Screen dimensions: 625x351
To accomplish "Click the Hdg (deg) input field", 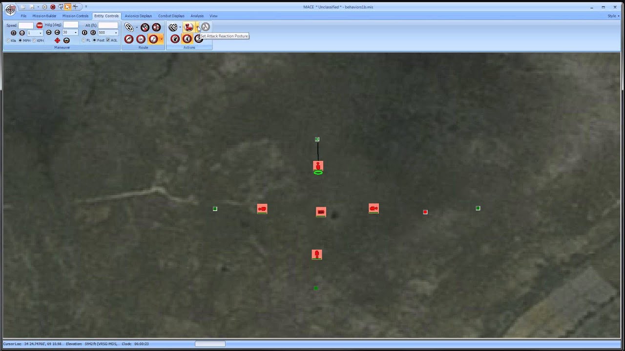I will [71, 25].
